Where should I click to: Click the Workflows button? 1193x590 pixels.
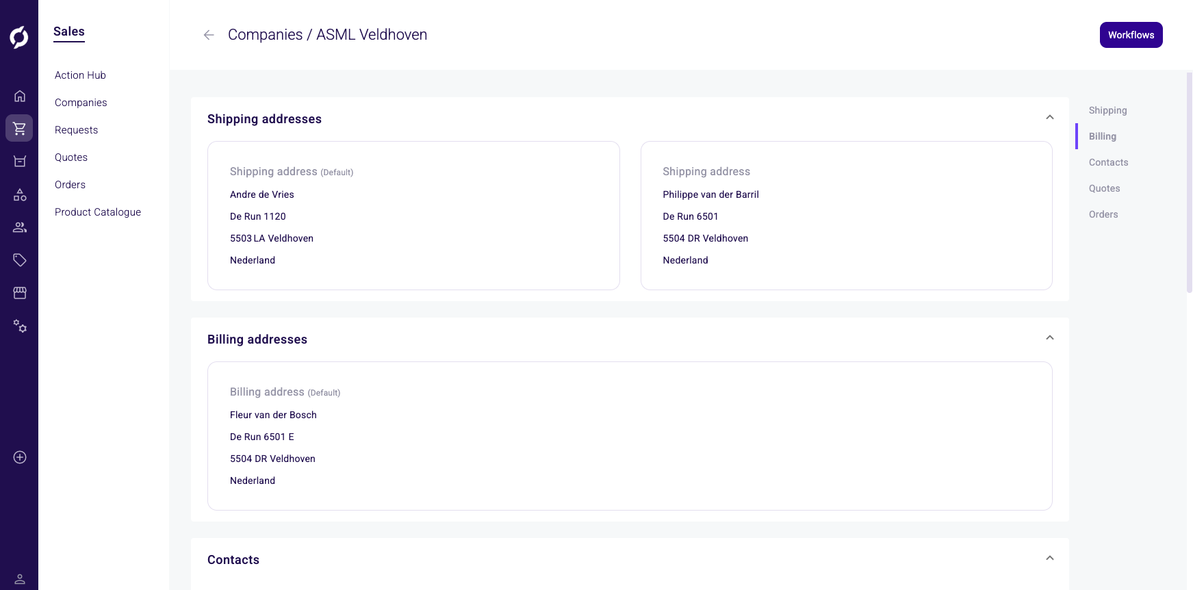point(1131,35)
